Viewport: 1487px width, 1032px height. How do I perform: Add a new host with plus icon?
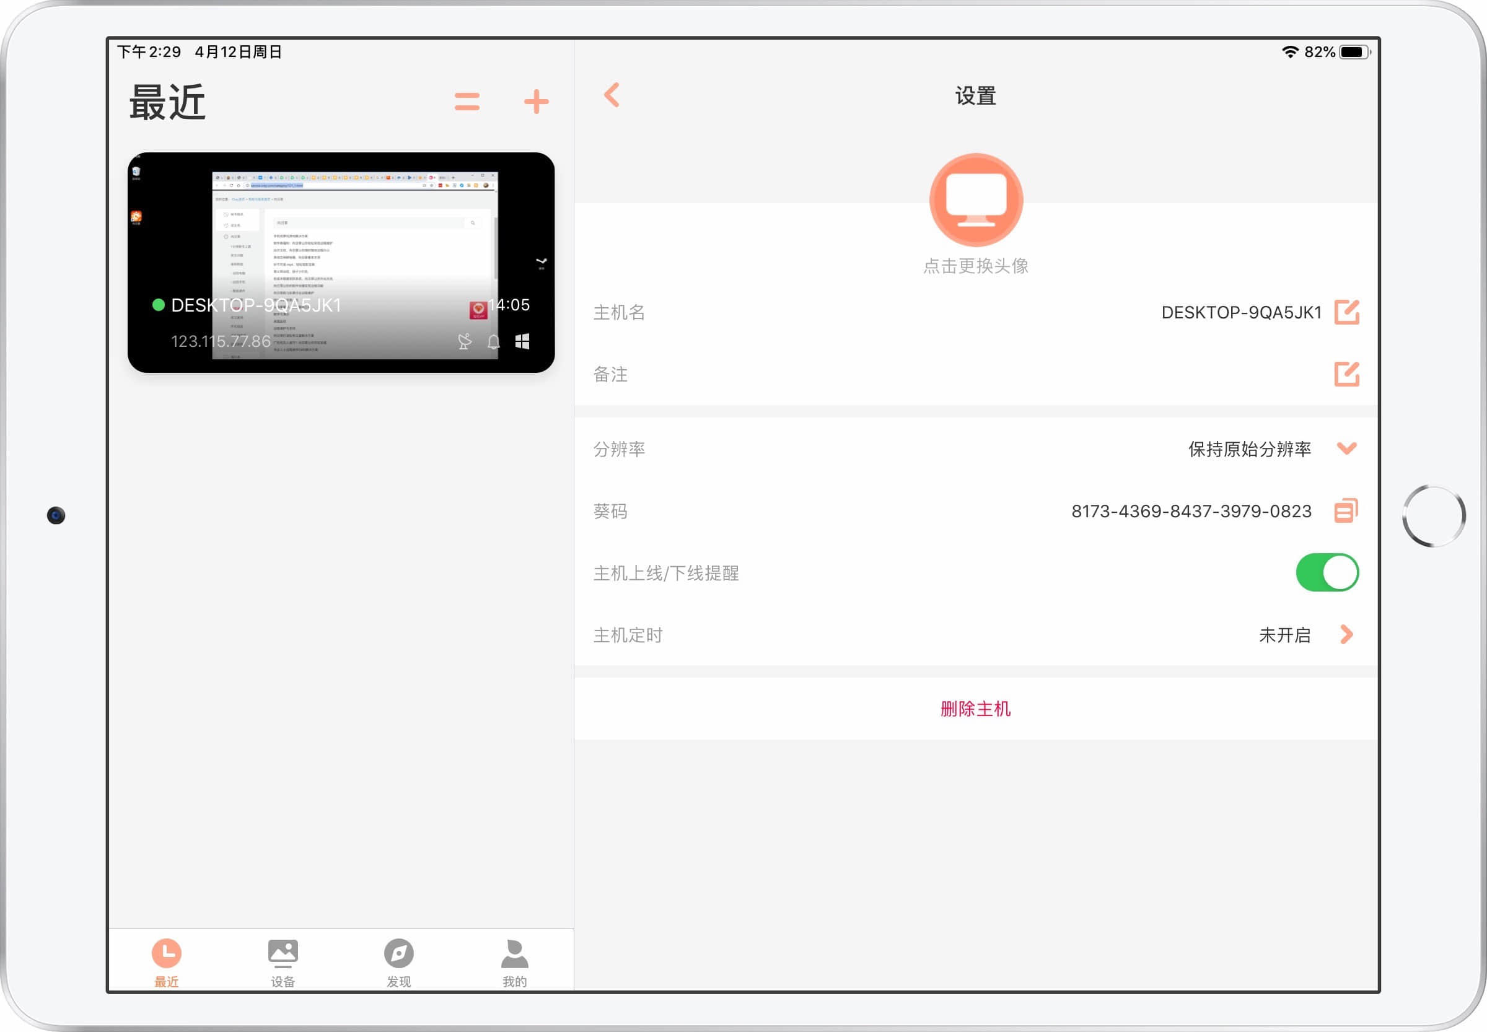click(x=536, y=102)
